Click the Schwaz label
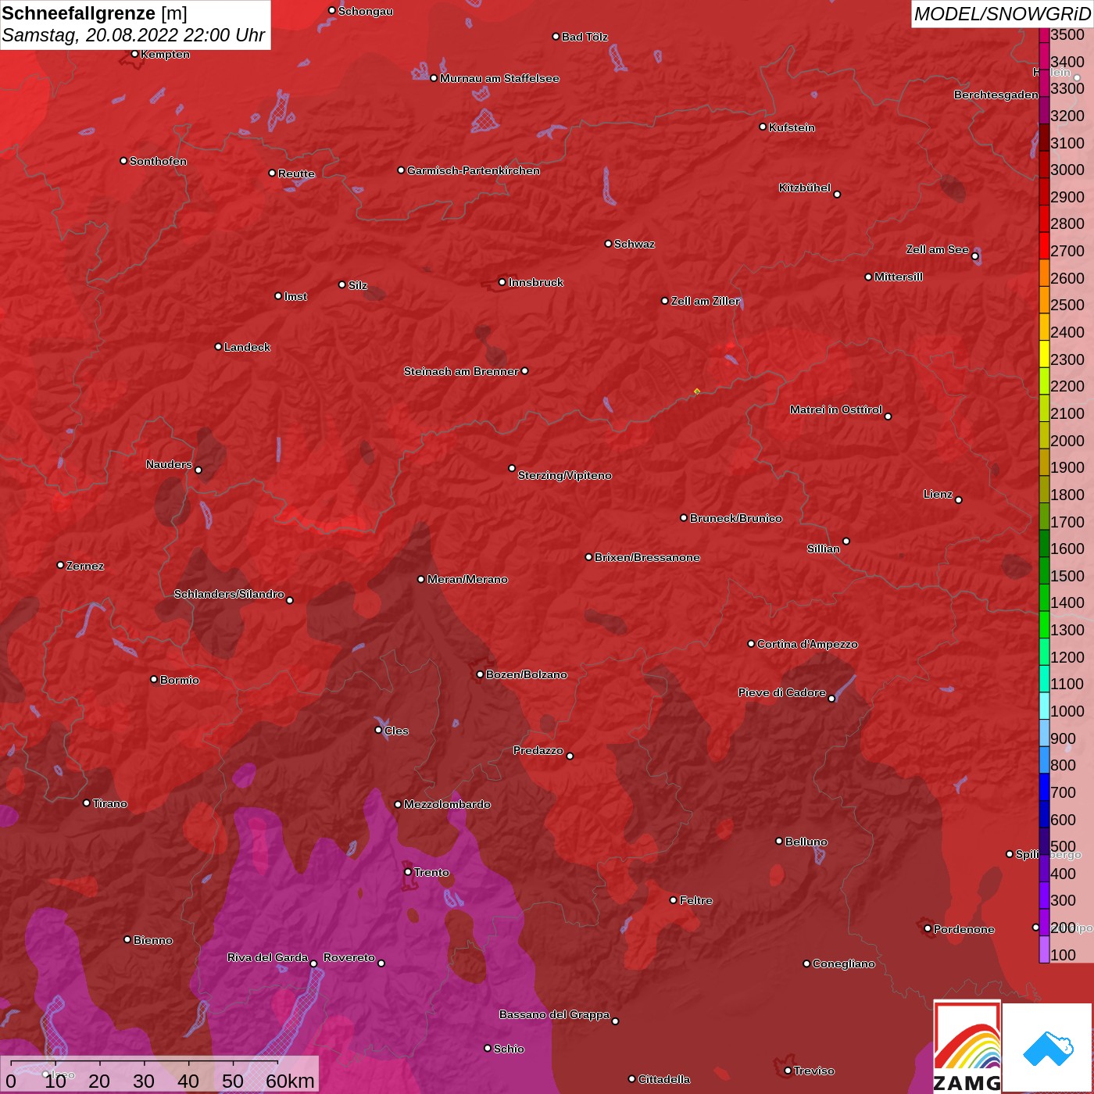 (x=635, y=244)
